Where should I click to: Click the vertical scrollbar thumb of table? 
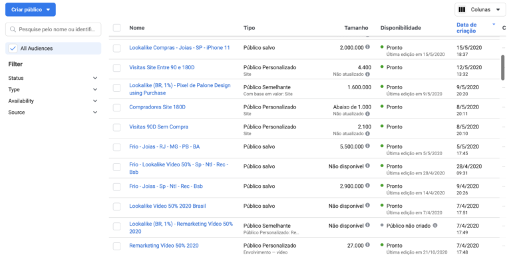click(503, 67)
